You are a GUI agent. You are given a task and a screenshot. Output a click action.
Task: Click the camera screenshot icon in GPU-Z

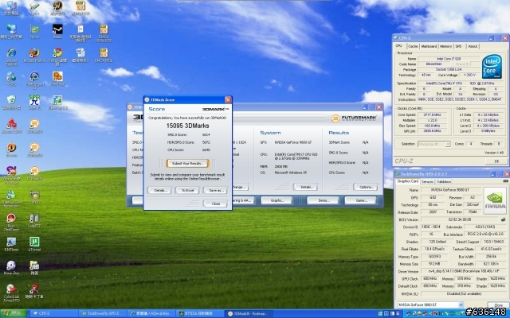(x=505, y=181)
